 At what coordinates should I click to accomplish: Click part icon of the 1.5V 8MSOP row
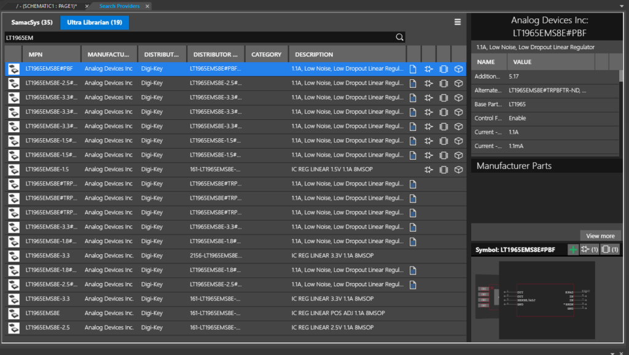[x=14, y=170]
